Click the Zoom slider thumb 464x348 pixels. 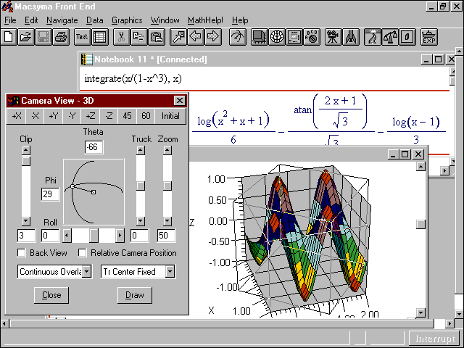click(x=167, y=186)
